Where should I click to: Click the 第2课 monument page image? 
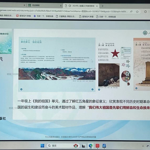(142, 64)
